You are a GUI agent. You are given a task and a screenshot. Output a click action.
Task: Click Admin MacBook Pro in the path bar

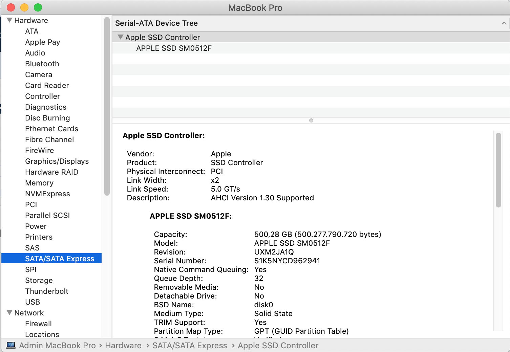(58, 345)
